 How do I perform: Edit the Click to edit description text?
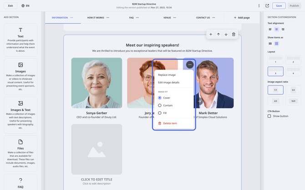pos(97,183)
